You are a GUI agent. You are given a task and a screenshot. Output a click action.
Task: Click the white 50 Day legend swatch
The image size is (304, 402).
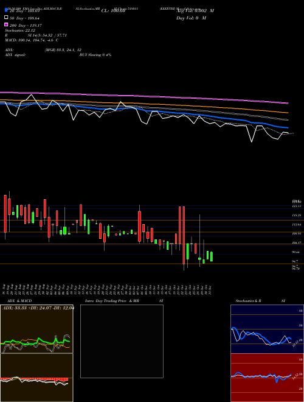click(7, 17)
